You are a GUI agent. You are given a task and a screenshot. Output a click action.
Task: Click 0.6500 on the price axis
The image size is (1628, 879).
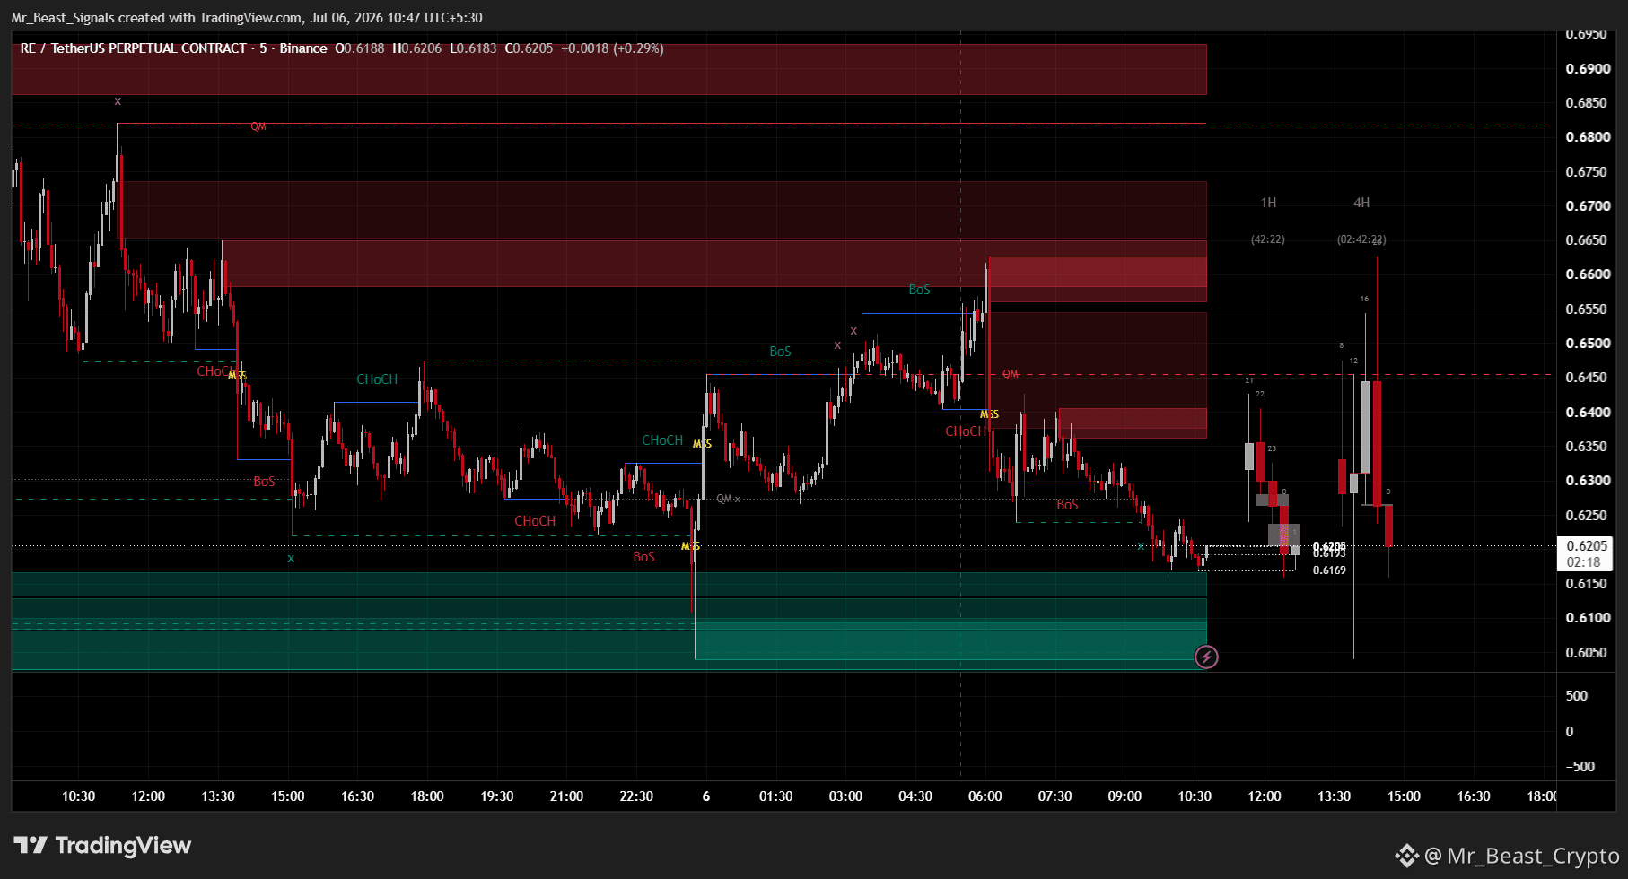tap(1586, 344)
